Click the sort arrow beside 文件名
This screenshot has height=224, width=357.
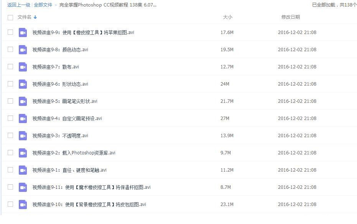35,17
